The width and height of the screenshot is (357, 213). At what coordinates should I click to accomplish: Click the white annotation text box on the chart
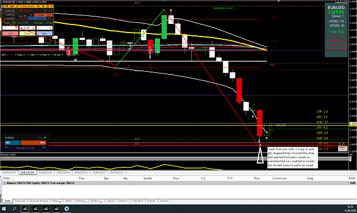292,158
